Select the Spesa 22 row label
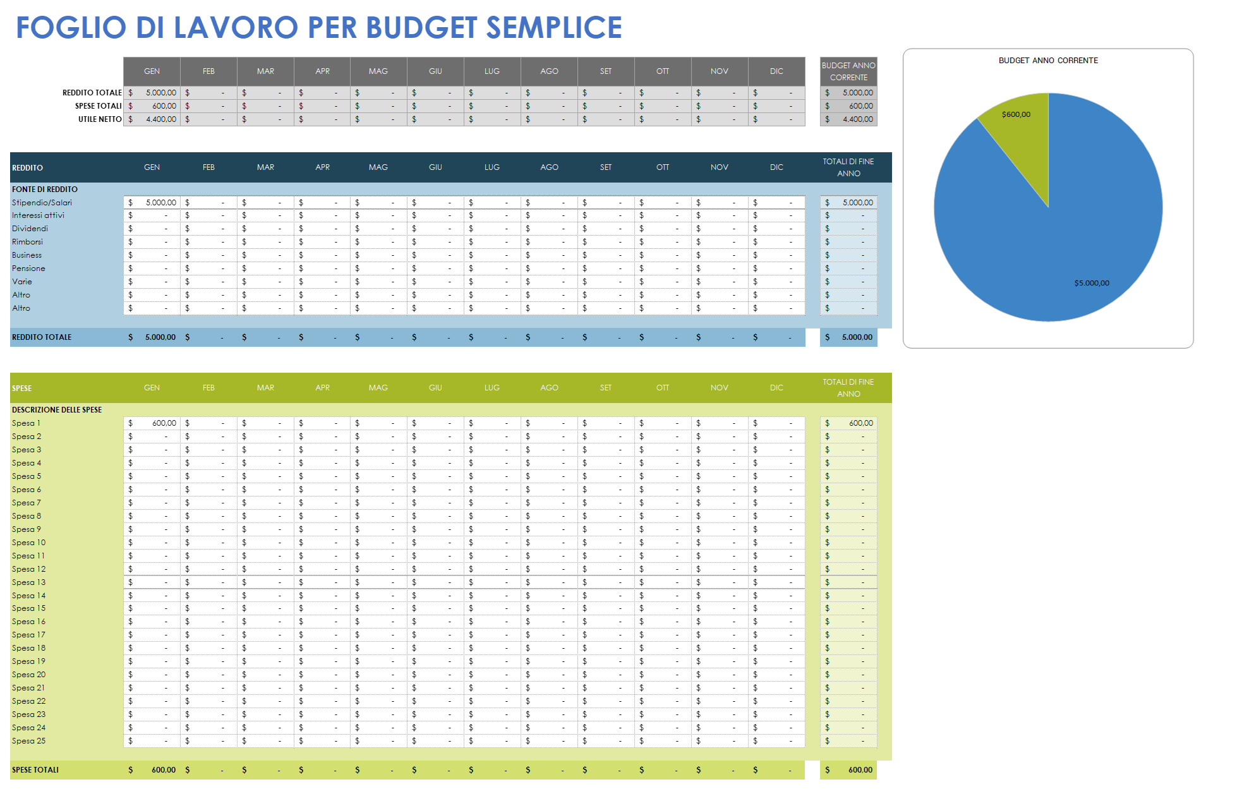This screenshot has height=789, width=1242. 28,701
